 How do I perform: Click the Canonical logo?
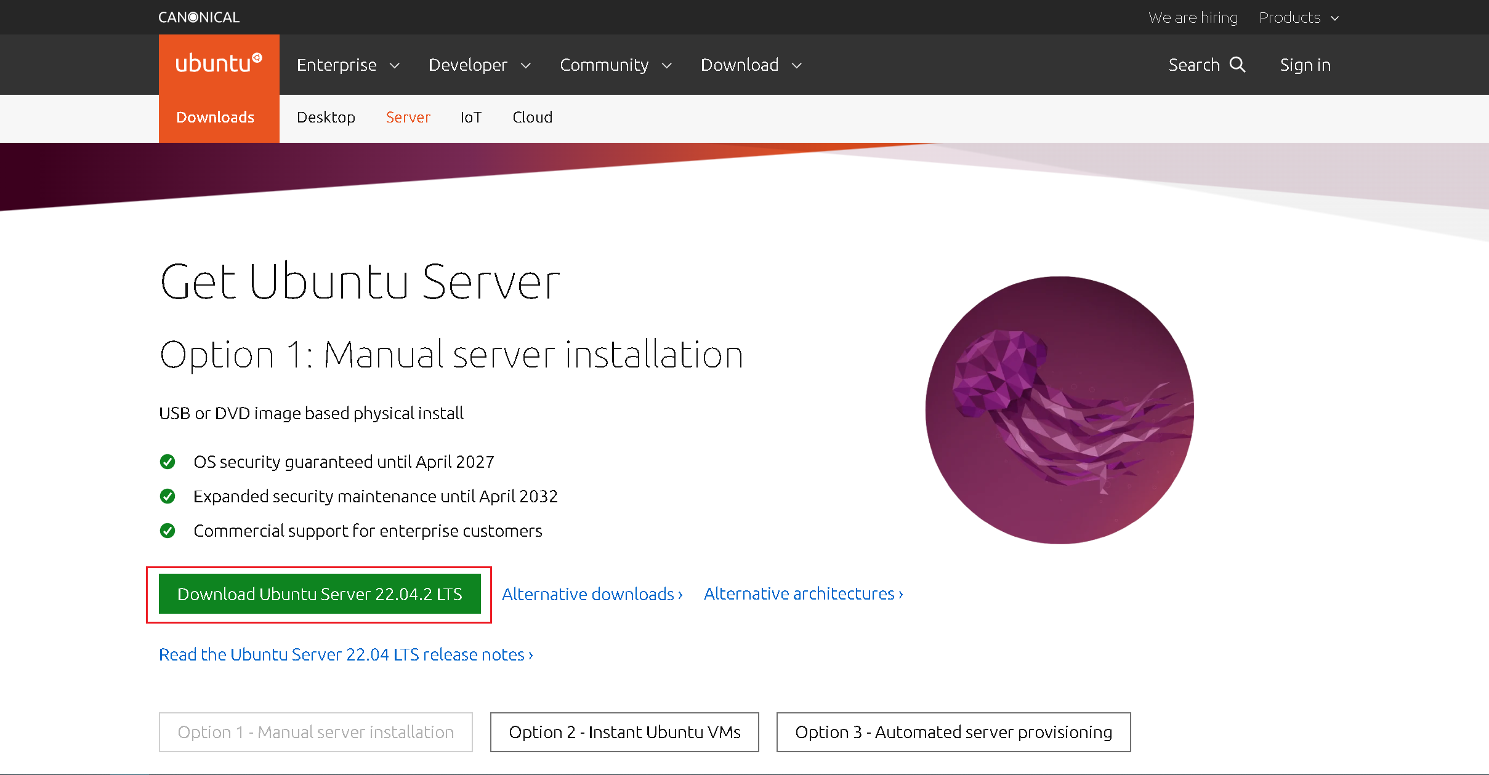coord(199,17)
